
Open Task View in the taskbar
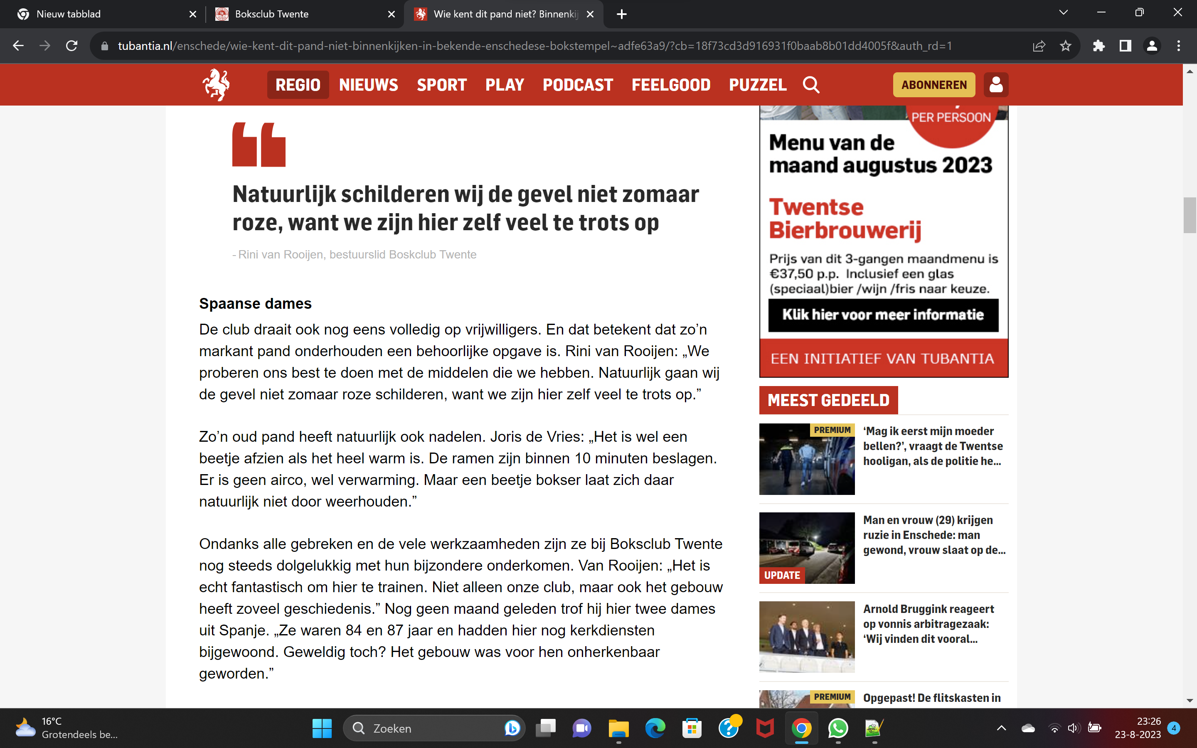tap(546, 728)
